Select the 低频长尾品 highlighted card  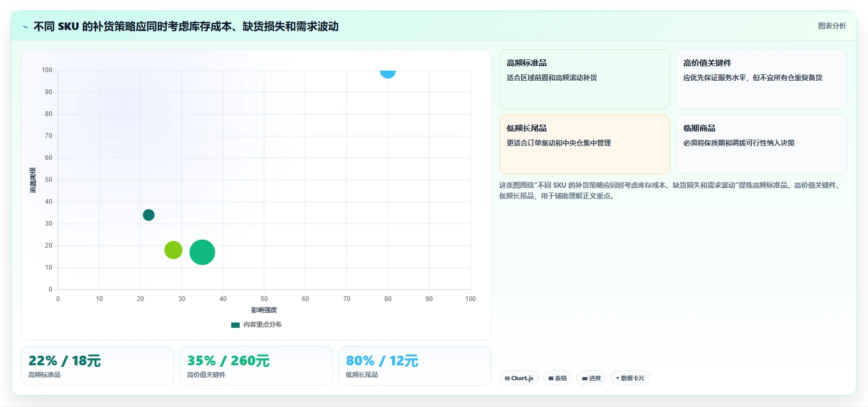(584, 144)
